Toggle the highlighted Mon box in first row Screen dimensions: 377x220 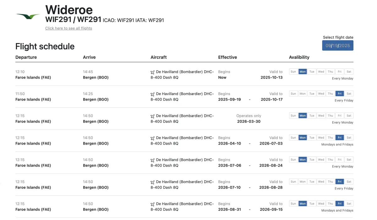(303, 72)
